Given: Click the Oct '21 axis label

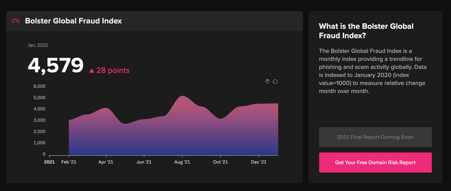Looking at the screenshot, I should (x=221, y=162).
